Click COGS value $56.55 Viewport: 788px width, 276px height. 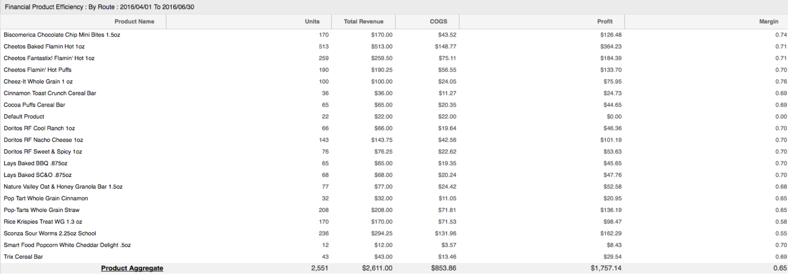coord(447,70)
